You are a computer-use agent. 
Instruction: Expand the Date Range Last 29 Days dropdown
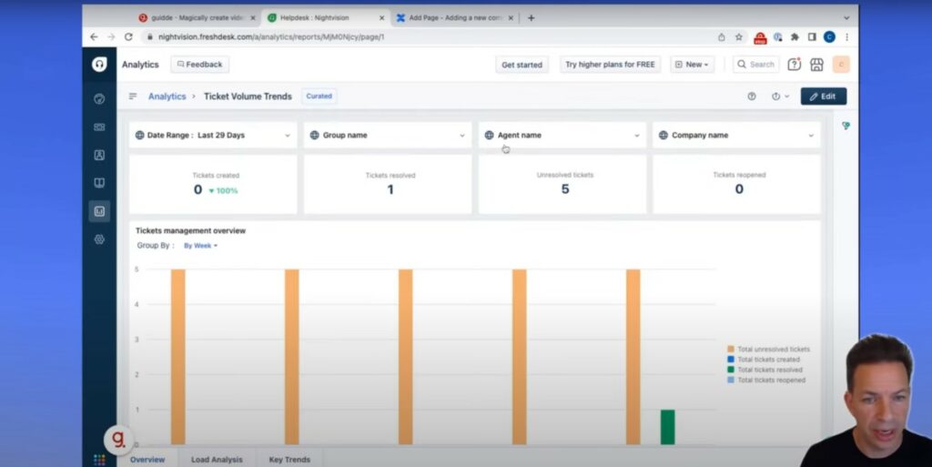[x=213, y=135]
